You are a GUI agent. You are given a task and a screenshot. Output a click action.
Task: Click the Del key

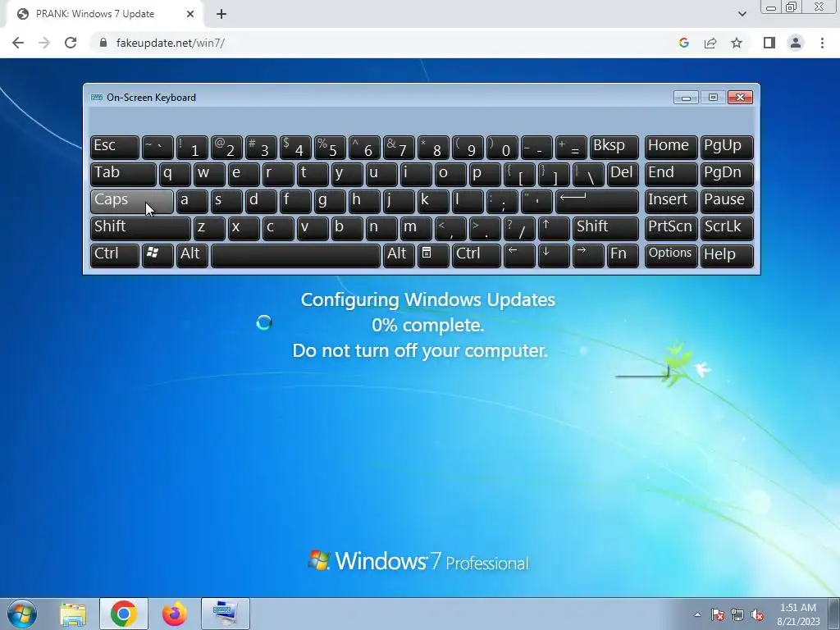(623, 174)
